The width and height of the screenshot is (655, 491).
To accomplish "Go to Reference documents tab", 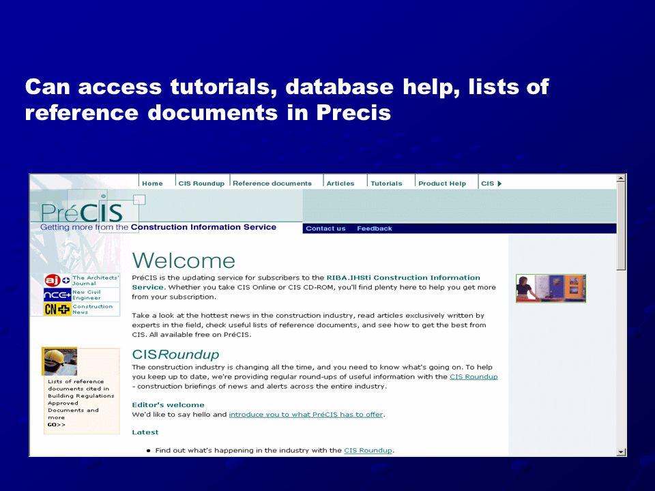I will click(x=272, y=183).
